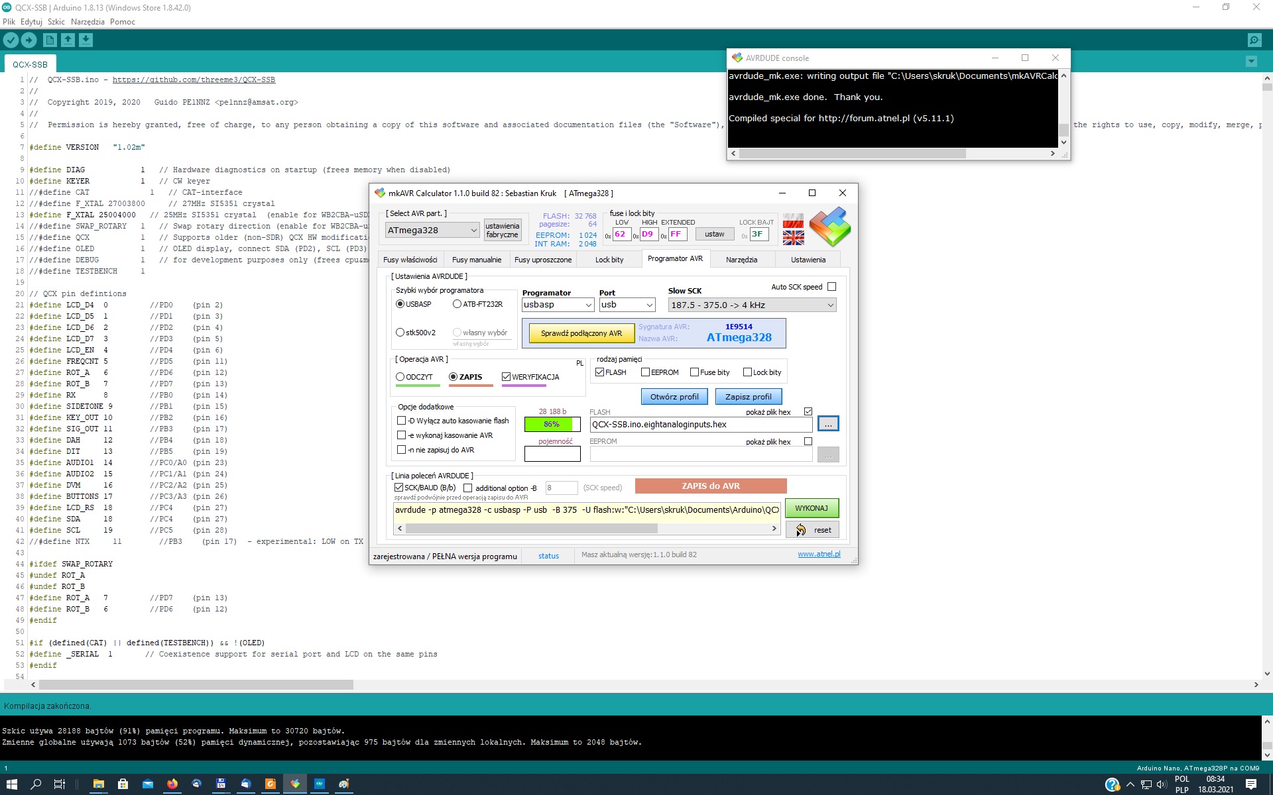Select the ODCZYT radio button

click(400, 377)
